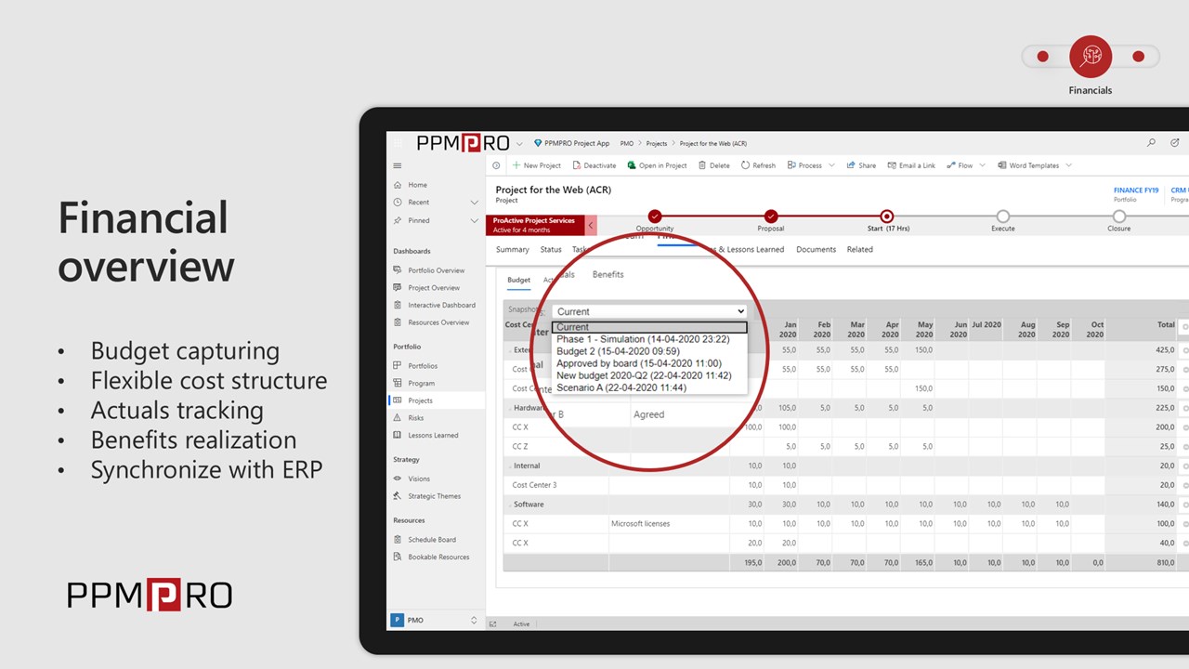Screen dimensions: 1189x669
Task: Open FINANCE FY19 portfolio link
Action: (1136, 190)
